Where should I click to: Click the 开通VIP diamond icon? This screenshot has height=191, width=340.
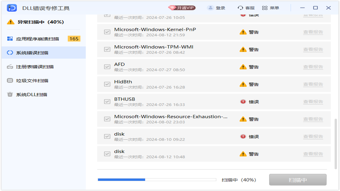coord(172,8)
